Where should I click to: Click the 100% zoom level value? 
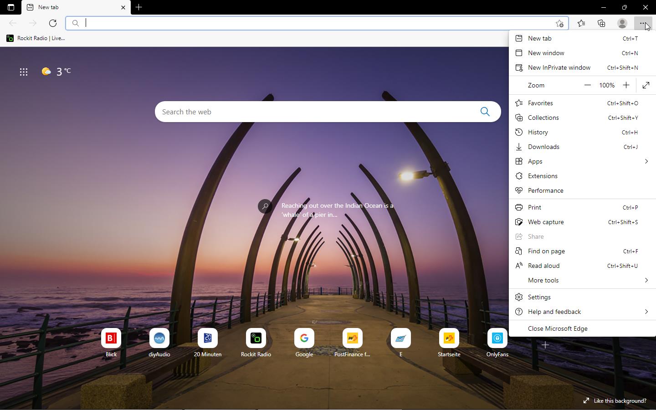click(x=607, y=85)
